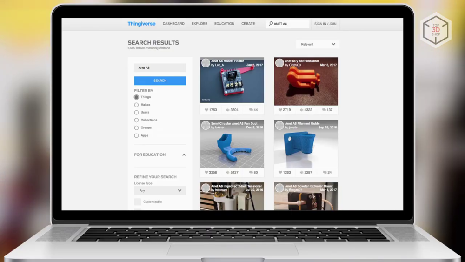Open freemark avatar on X-belt Tensioner card
The width and height of the screenshot is (465, 262).
click(206, 188)
